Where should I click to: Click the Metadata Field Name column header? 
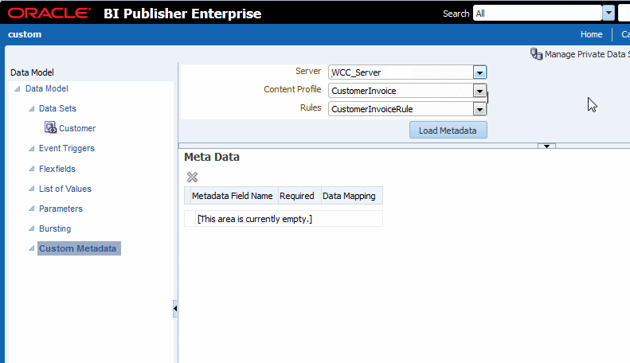(x=233, y=196)
